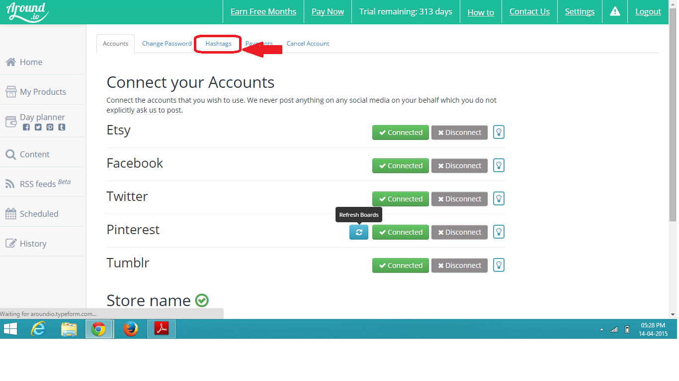Click Twitter Connected button
Image resolution: width=679 pixels, height=381 pixels.
coord(401,199)
